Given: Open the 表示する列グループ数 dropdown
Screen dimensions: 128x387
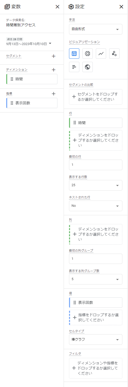Looking at the screenshot, I should (x=96, y=279).
